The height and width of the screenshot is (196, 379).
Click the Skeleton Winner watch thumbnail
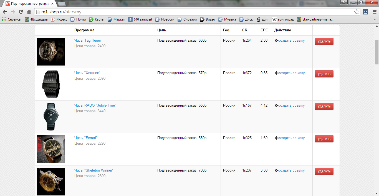click(51, 182)
